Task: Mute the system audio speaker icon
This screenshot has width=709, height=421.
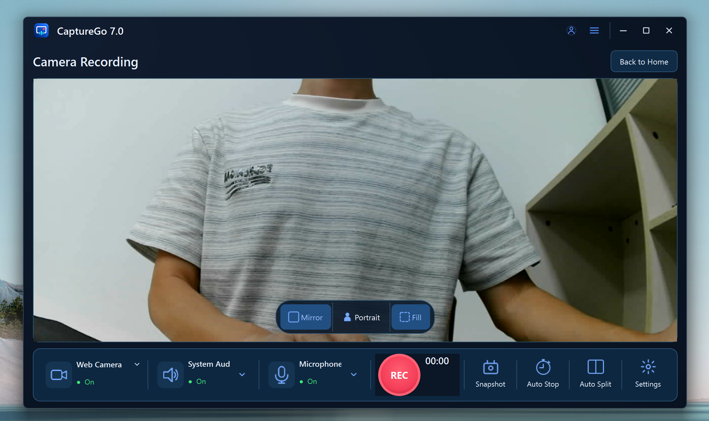Action: 171,375
